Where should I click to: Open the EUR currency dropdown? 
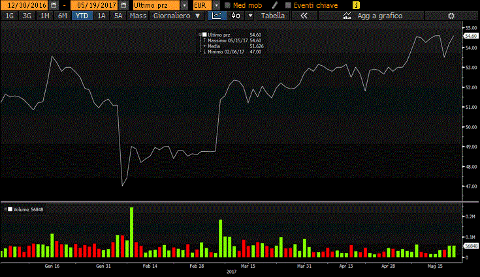pos(216,5)
